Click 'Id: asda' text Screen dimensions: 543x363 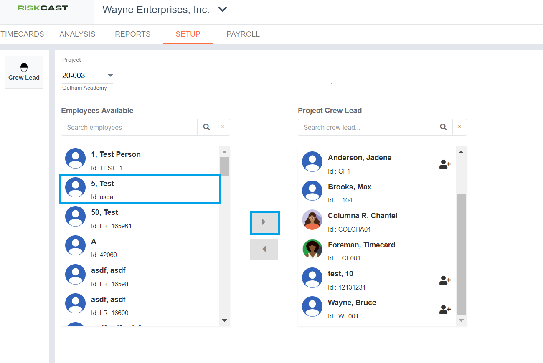pyautogui.click(x=102, y=197)
